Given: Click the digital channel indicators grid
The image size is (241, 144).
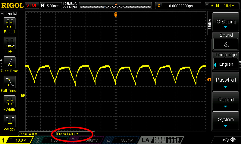Looking at the screenshot, I should pos(167,140).
